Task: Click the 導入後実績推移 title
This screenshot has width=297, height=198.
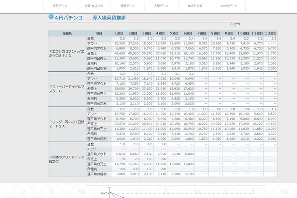Action: pyautogui.click(x=109, y=17)
